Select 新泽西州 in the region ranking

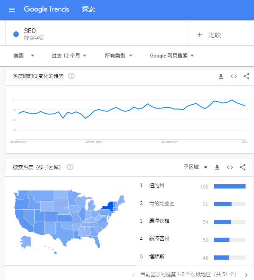[159, 239]
